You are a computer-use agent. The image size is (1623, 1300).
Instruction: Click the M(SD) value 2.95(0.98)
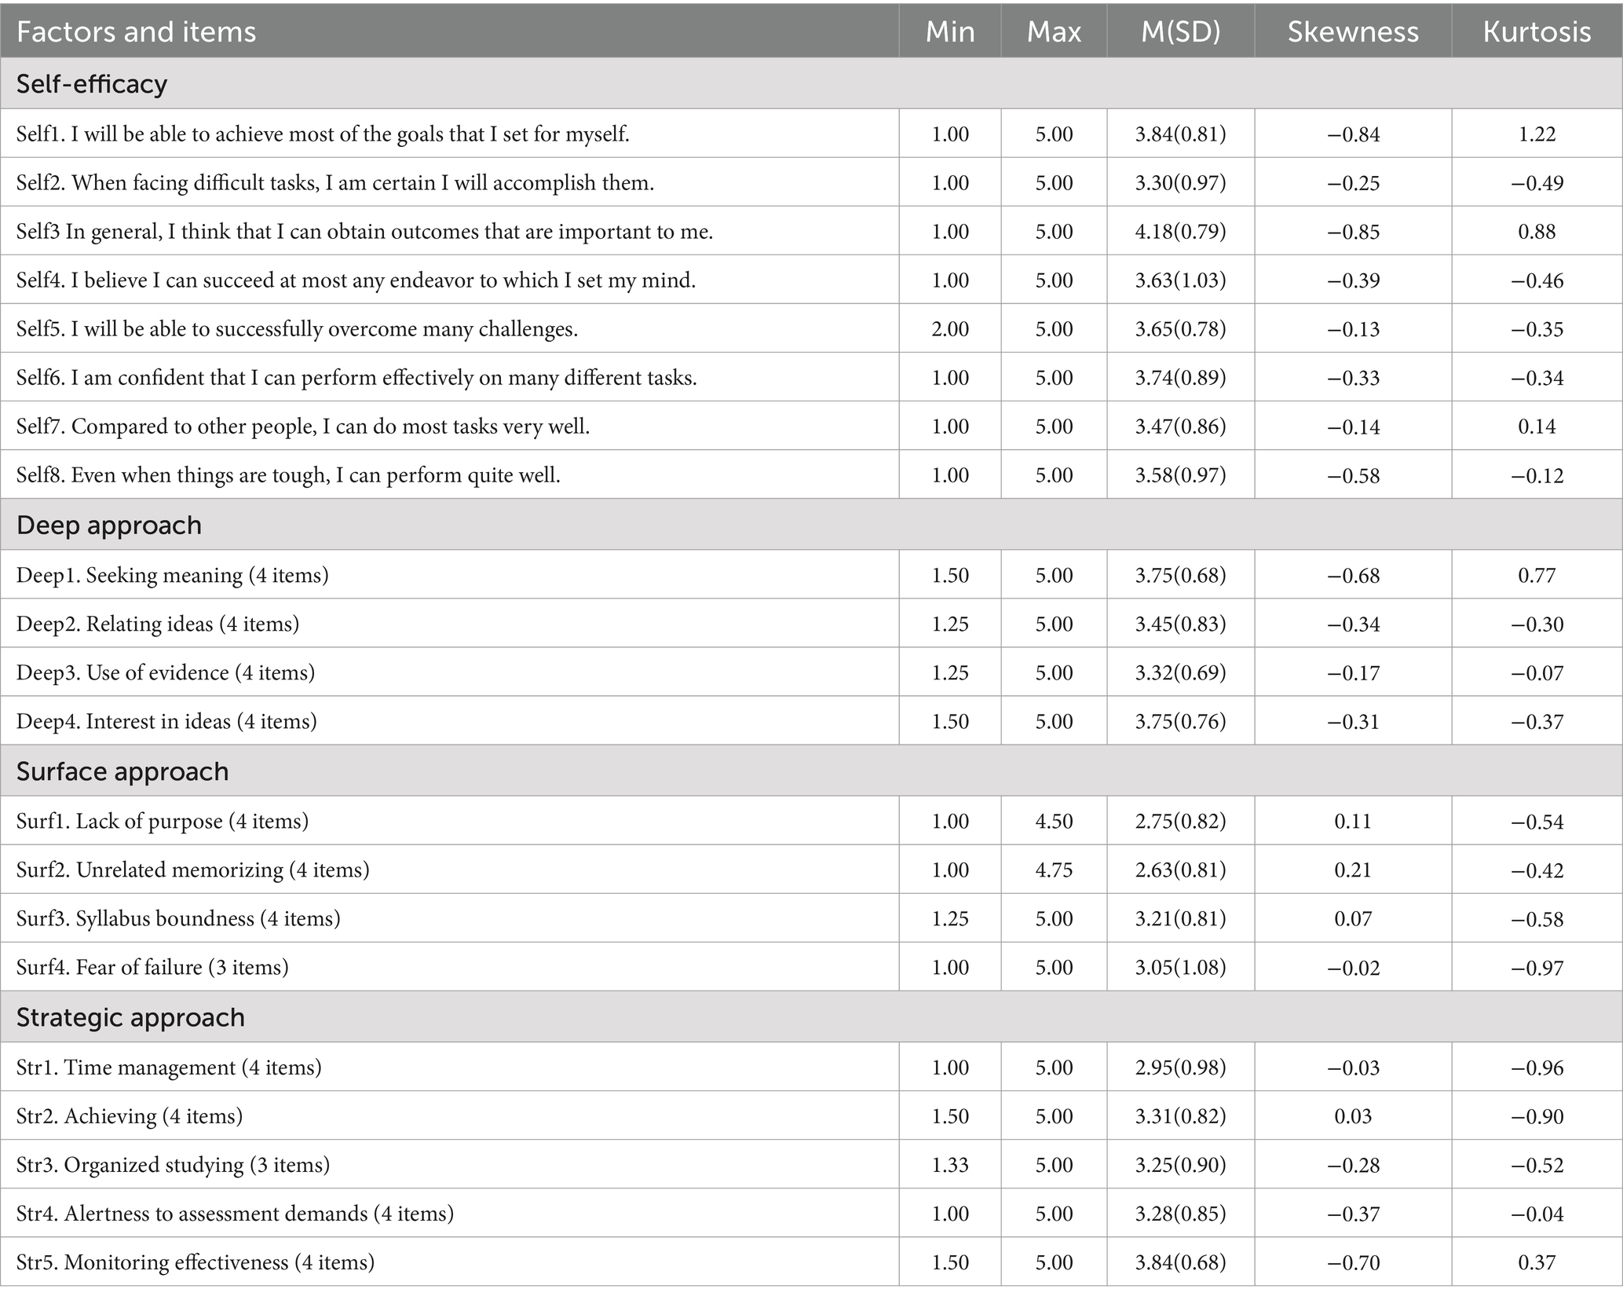pyautogui.click(x=1180, y=1068)
